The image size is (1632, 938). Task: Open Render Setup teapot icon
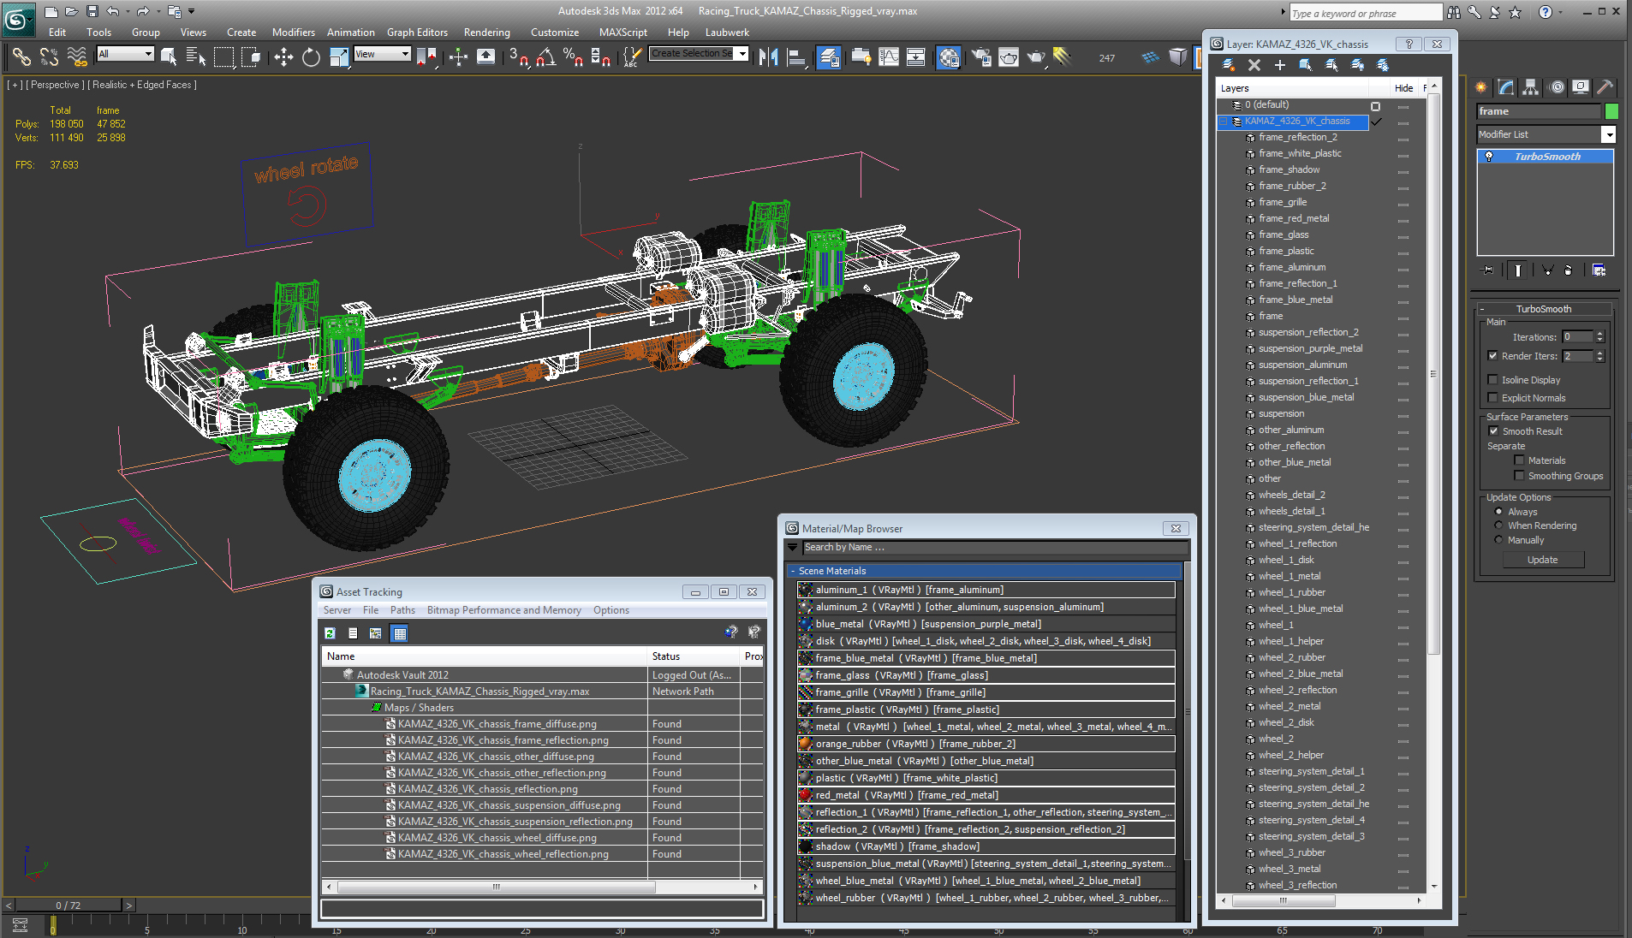[x=981, y=57]
